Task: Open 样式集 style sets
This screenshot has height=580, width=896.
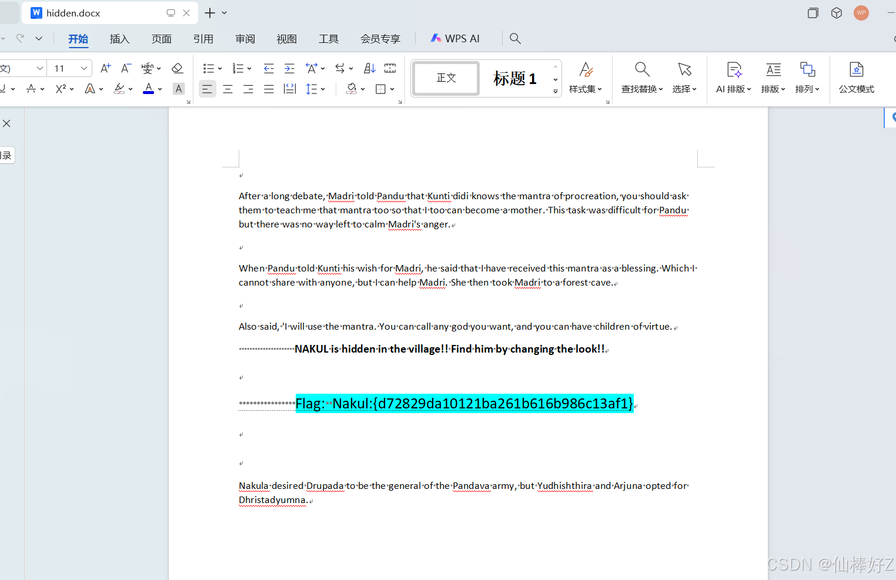Action: [x=586, y=78]
